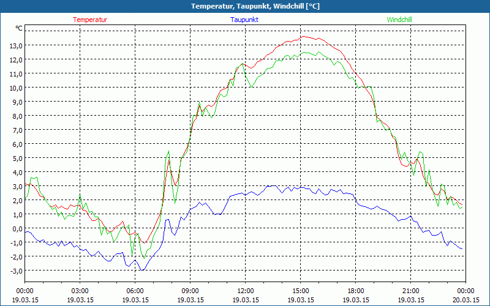Click the 10,0 y-axis value
The image size is (490, 306).
pos(16,88)
